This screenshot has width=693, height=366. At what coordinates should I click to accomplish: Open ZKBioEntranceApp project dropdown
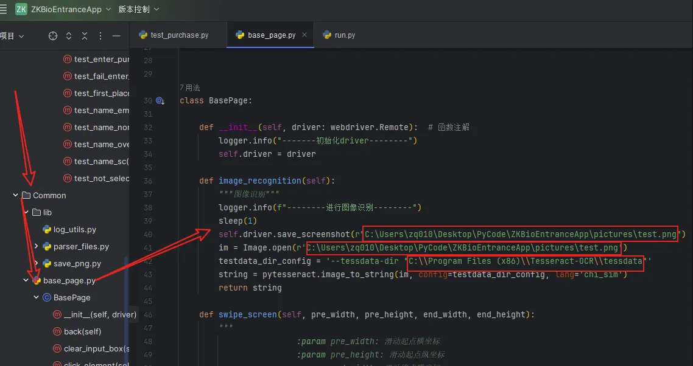tap(71, 9)
